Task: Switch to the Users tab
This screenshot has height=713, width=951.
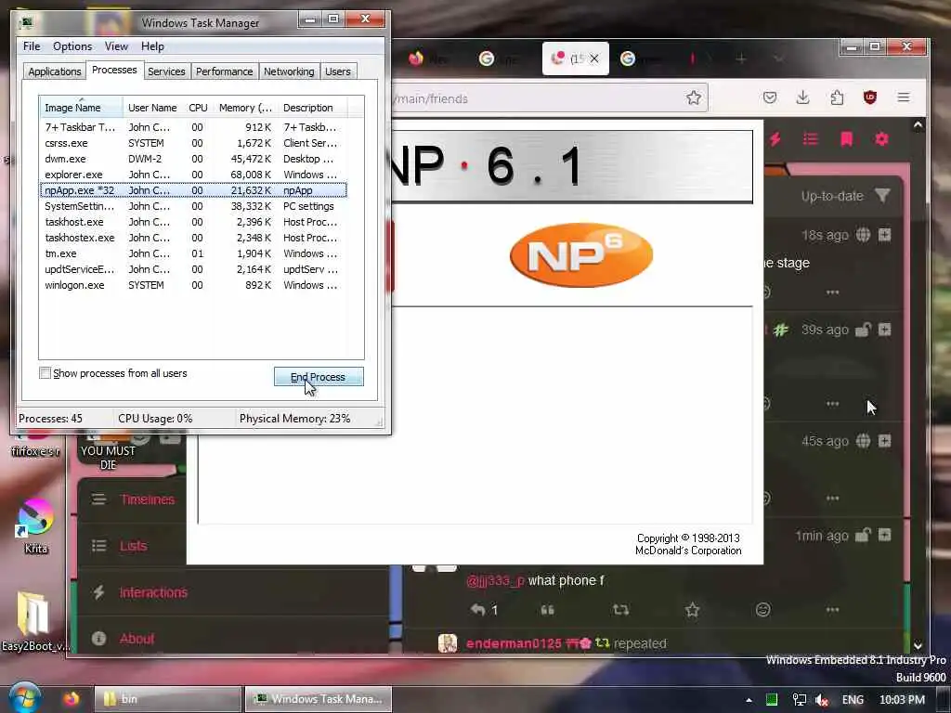Action: point(338,71)
